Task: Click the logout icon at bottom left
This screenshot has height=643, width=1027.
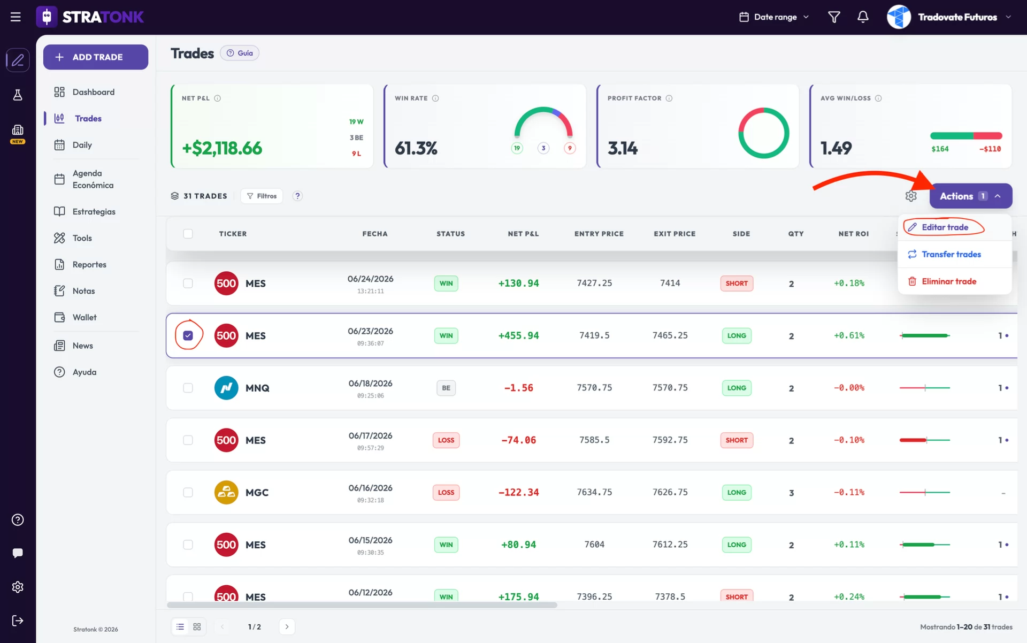Action: click(18, 621)
